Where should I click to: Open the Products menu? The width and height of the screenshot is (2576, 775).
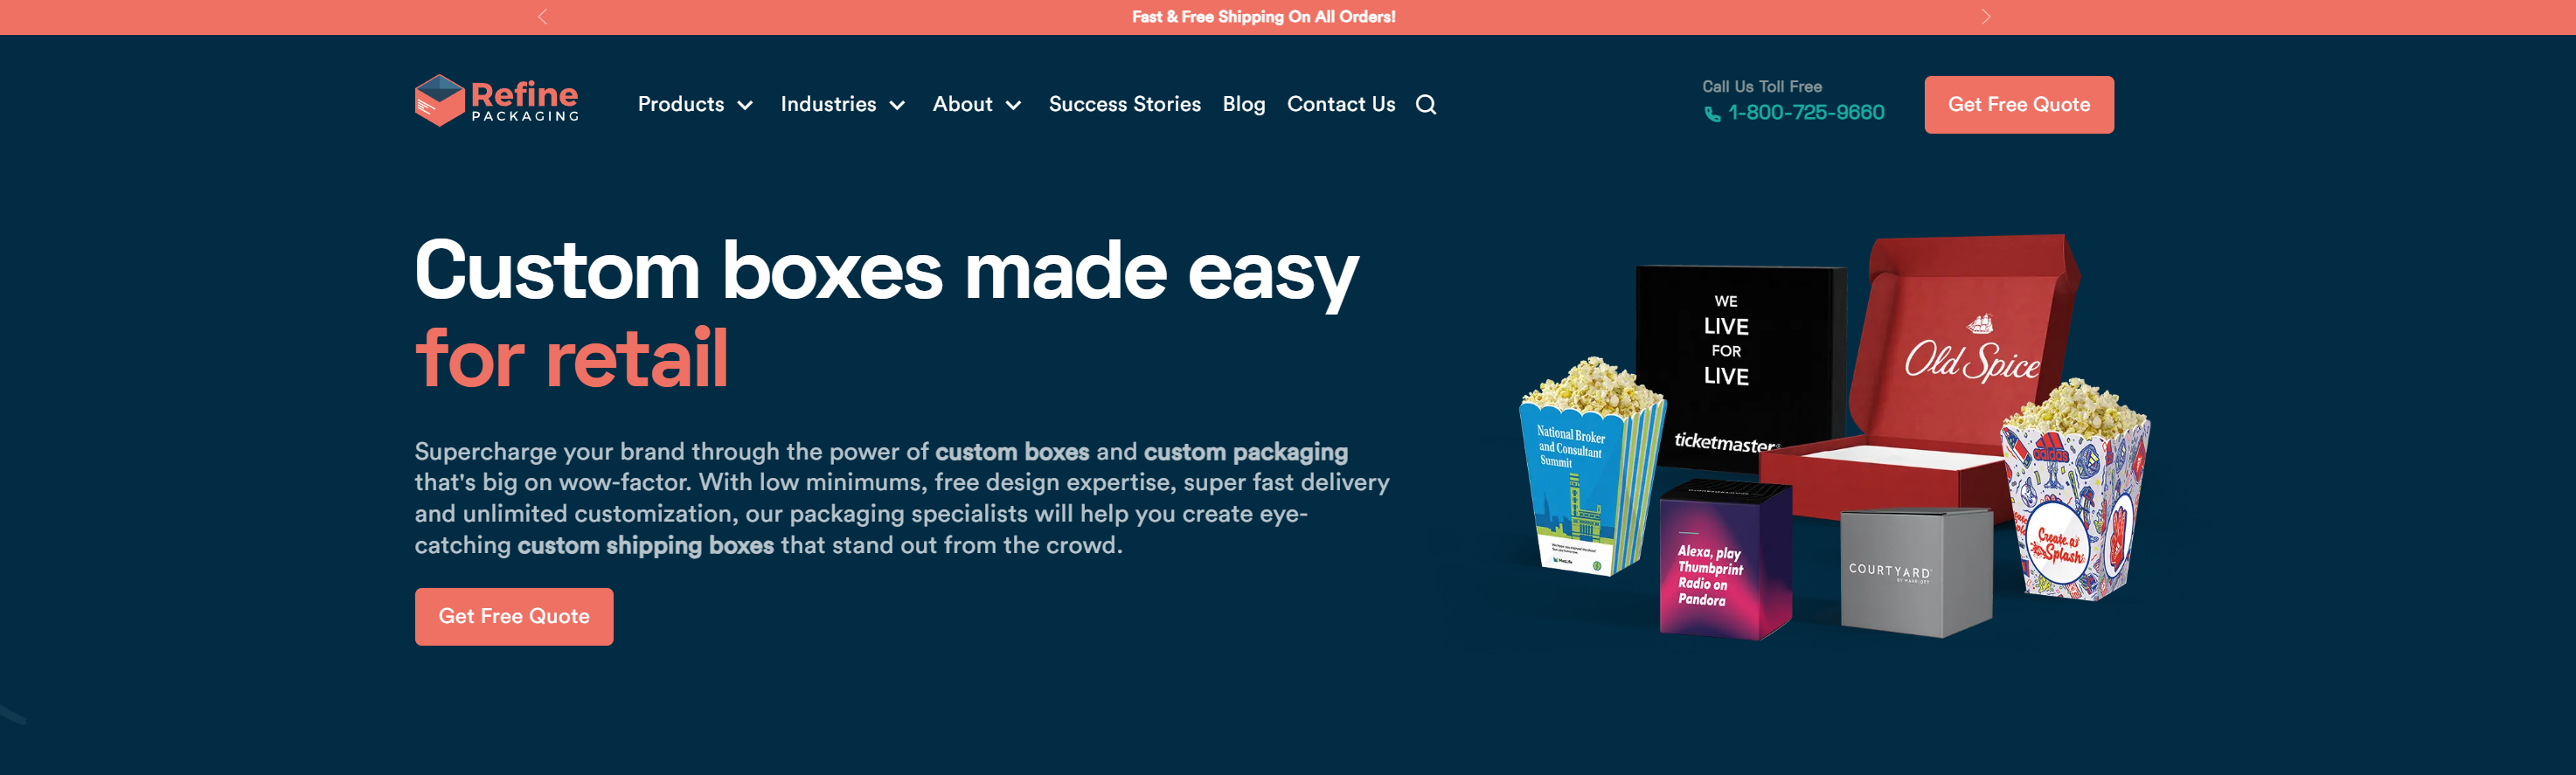681,104
